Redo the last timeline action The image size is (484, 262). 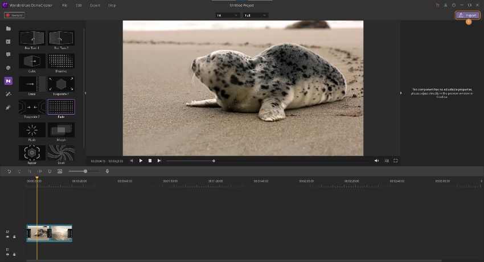(x=19, y=171)
